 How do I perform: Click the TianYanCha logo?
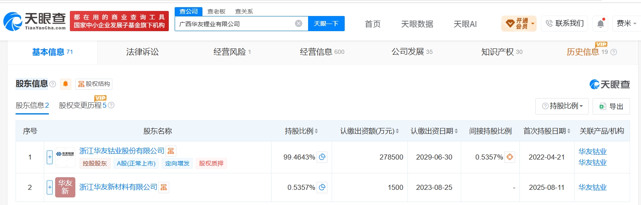click(x=35, y=21)
